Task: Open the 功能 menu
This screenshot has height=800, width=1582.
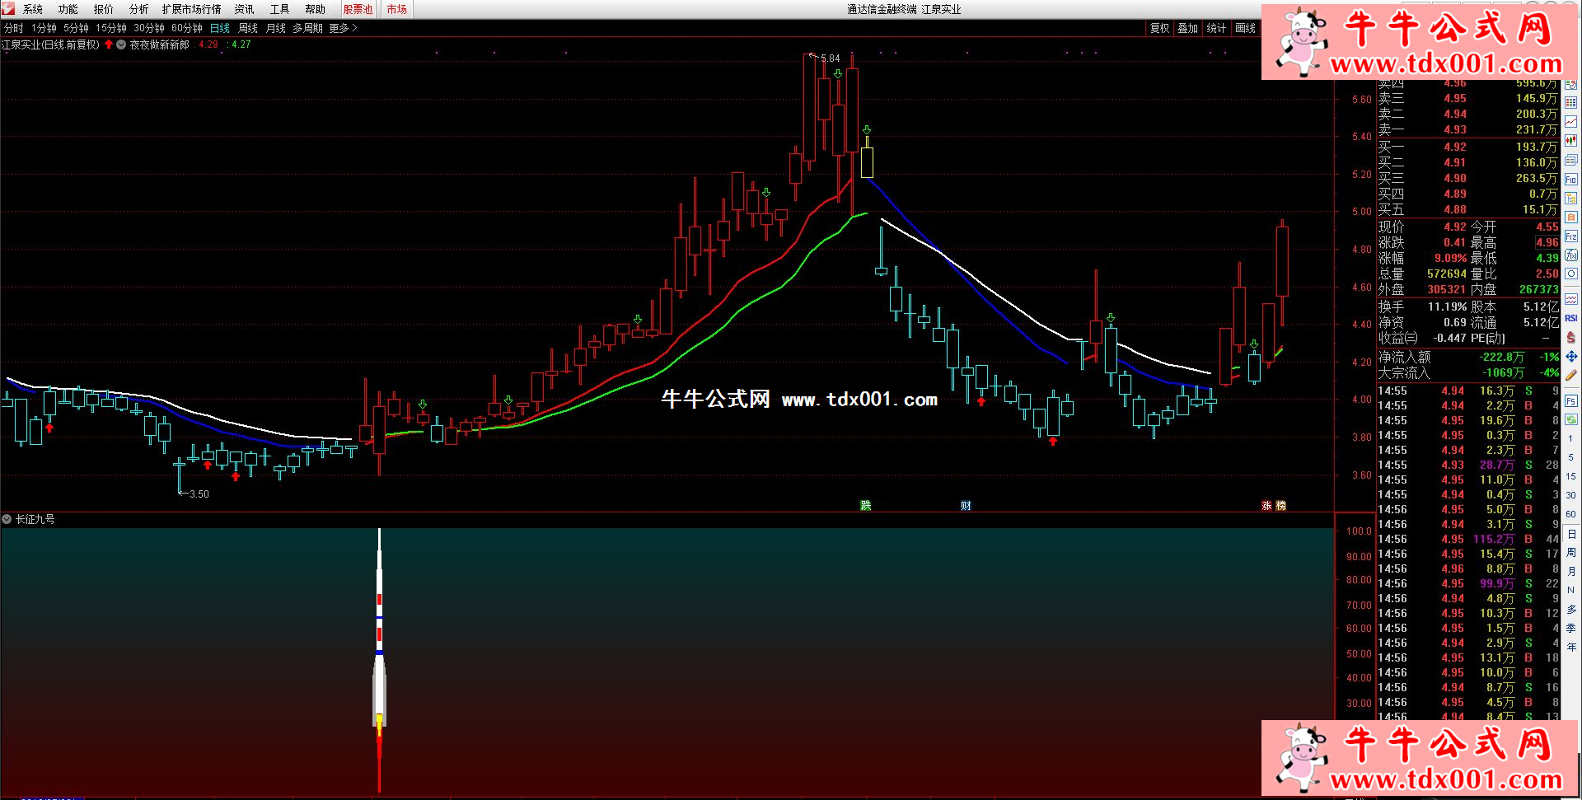Action: pyautogui.click(x=68, y=9)
